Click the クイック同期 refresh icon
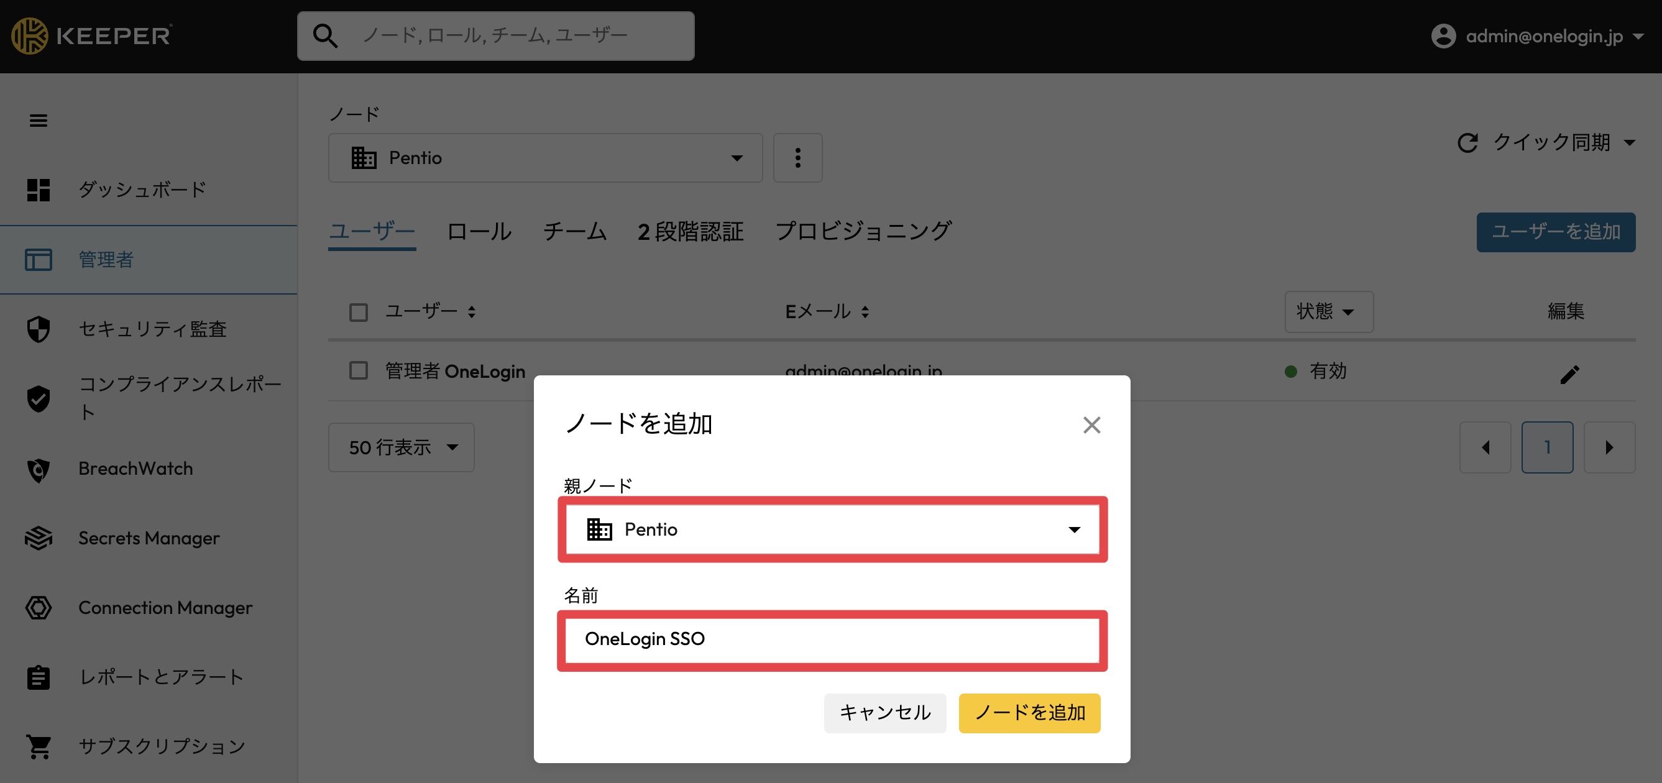Viewport: 1662px width, 783px height. [x=1468, y=142]
